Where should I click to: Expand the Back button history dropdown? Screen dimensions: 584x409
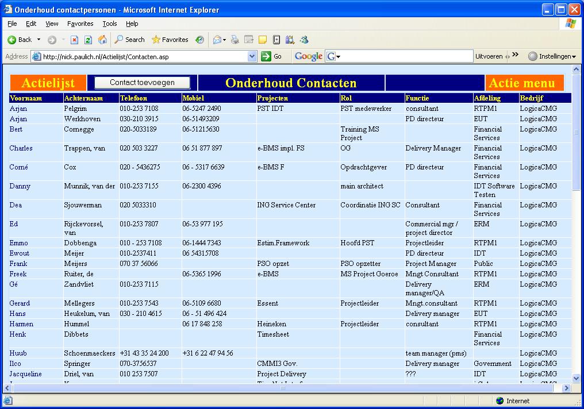pyautogui.click(x=39, y=40)
